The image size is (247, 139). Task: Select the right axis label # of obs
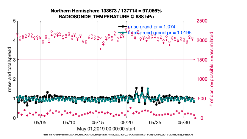(212, 69)
